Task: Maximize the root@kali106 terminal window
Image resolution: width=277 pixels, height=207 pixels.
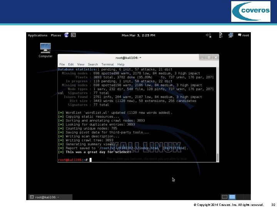Action: coord(209,58)
